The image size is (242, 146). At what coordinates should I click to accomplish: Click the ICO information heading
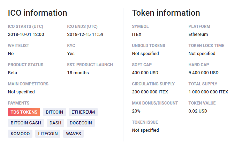click(x=37, y=13)
